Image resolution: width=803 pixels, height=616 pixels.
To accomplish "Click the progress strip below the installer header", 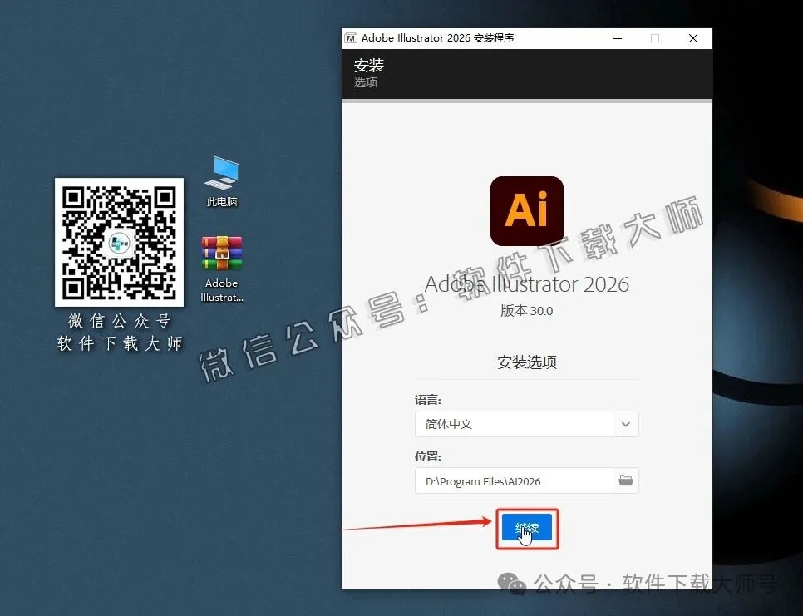I will tap(526, 100).
